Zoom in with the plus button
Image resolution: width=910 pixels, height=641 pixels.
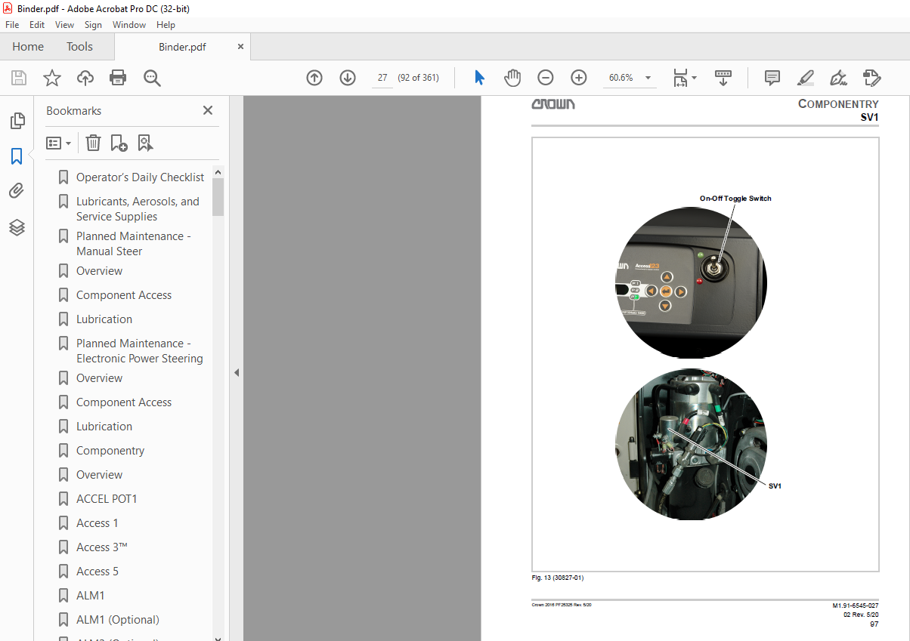[x=579, y=78]
